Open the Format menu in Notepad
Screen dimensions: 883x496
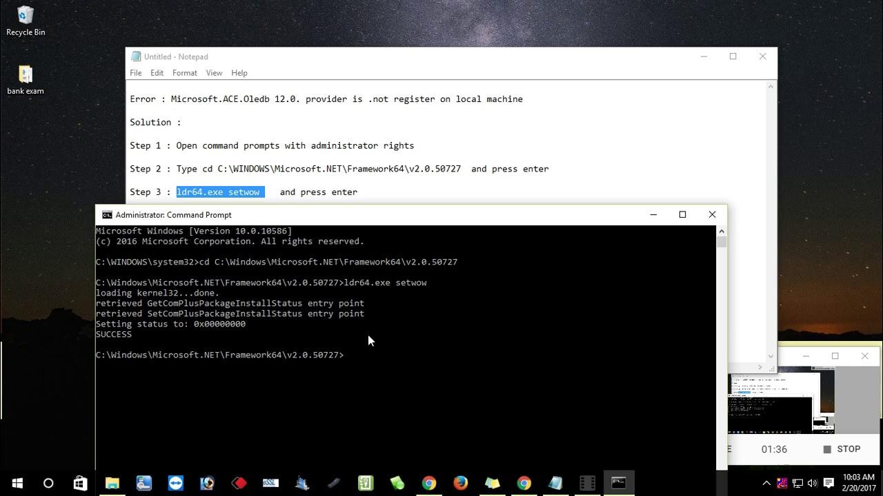(185, 73)
